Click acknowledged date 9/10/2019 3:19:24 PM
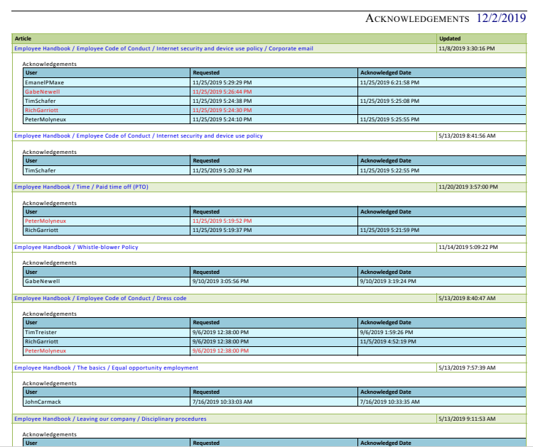 388,282
